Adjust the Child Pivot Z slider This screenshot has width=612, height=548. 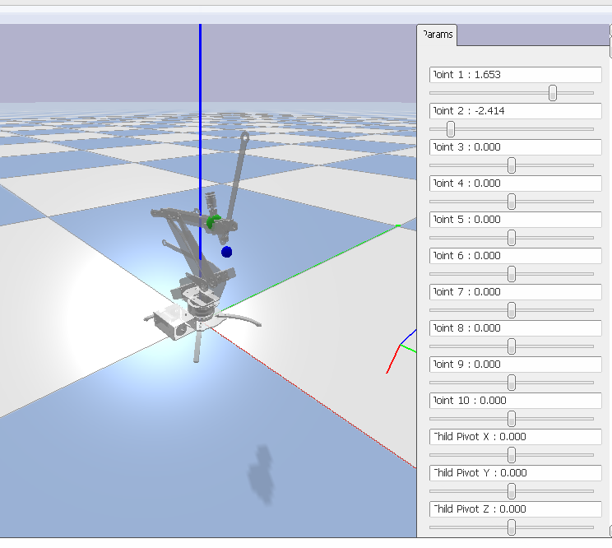click(512, 527)
